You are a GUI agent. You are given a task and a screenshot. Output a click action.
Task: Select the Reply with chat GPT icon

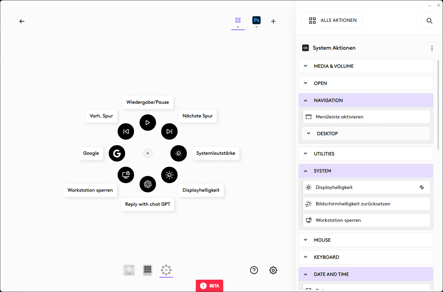(148, 185)
